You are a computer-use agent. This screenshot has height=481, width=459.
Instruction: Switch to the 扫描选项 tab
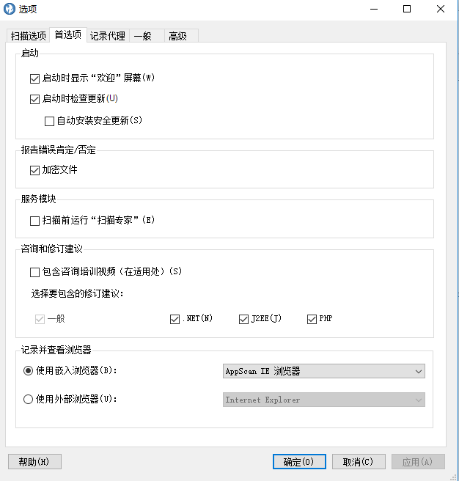pos(28,36)
